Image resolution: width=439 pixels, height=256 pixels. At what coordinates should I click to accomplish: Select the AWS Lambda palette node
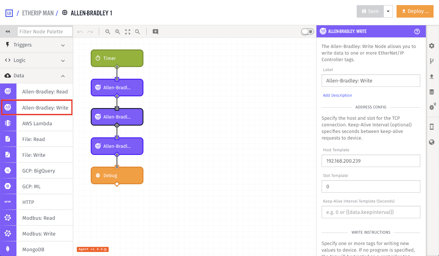tap(37, 123)
